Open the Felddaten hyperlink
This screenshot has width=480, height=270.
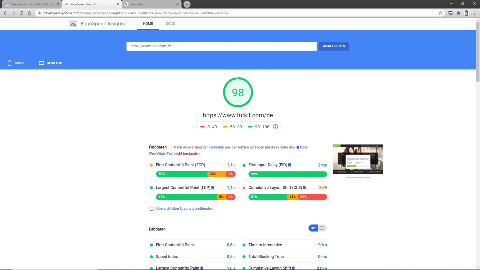click(216, 147)
